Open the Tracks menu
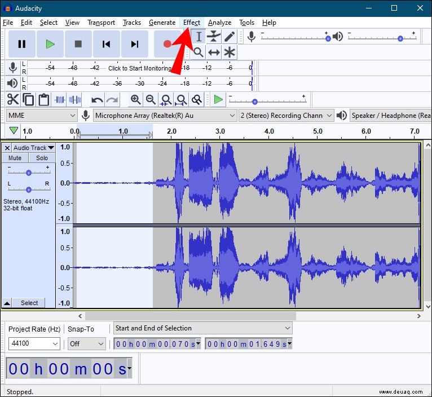Image resolution: width=432 pixels, height=397 pixels. 132,23
